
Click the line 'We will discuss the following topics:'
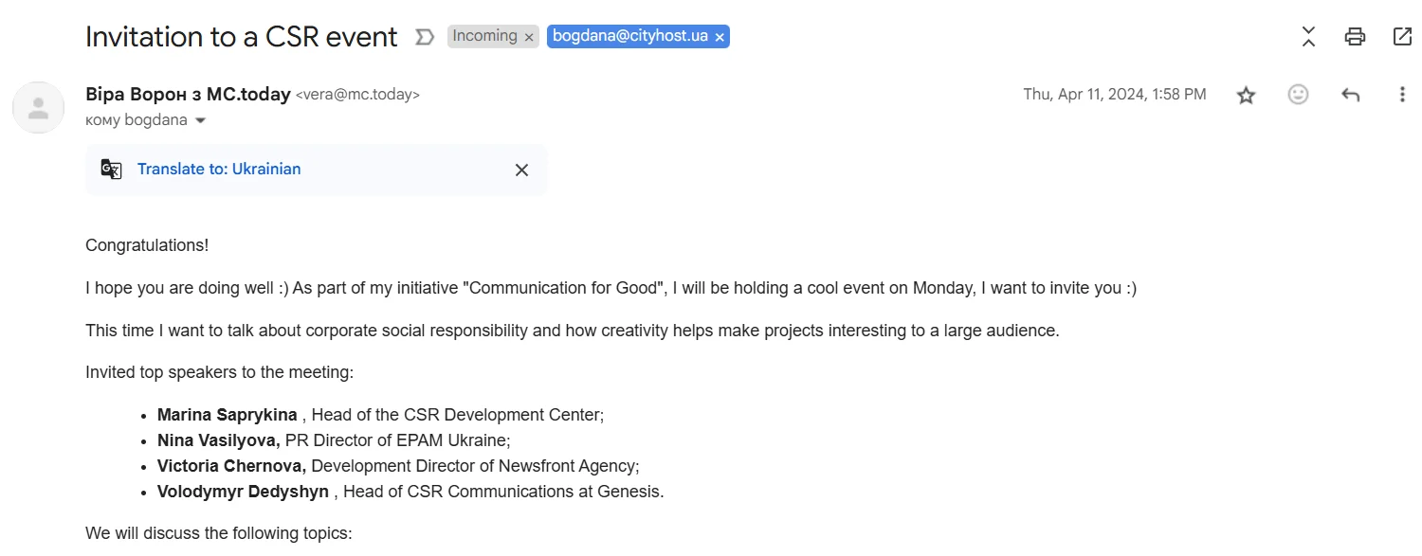coord(218,533)
